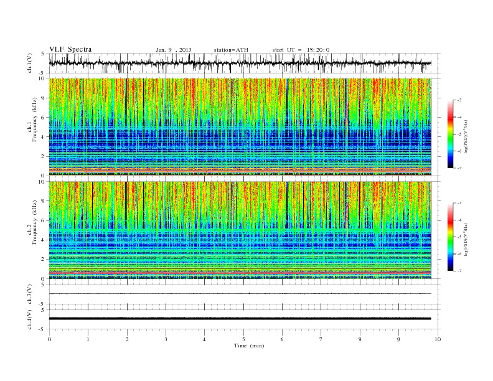Viewport: 493px width, 381px height.
Task: Click the "7" tick on the time axis
Action: (x=321, y=339)
